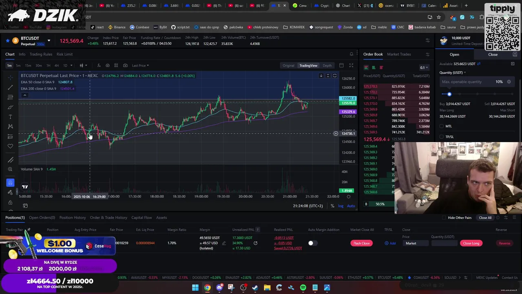Click the Close All button
This screenshot has height=294, width=522.
point(485,218)
